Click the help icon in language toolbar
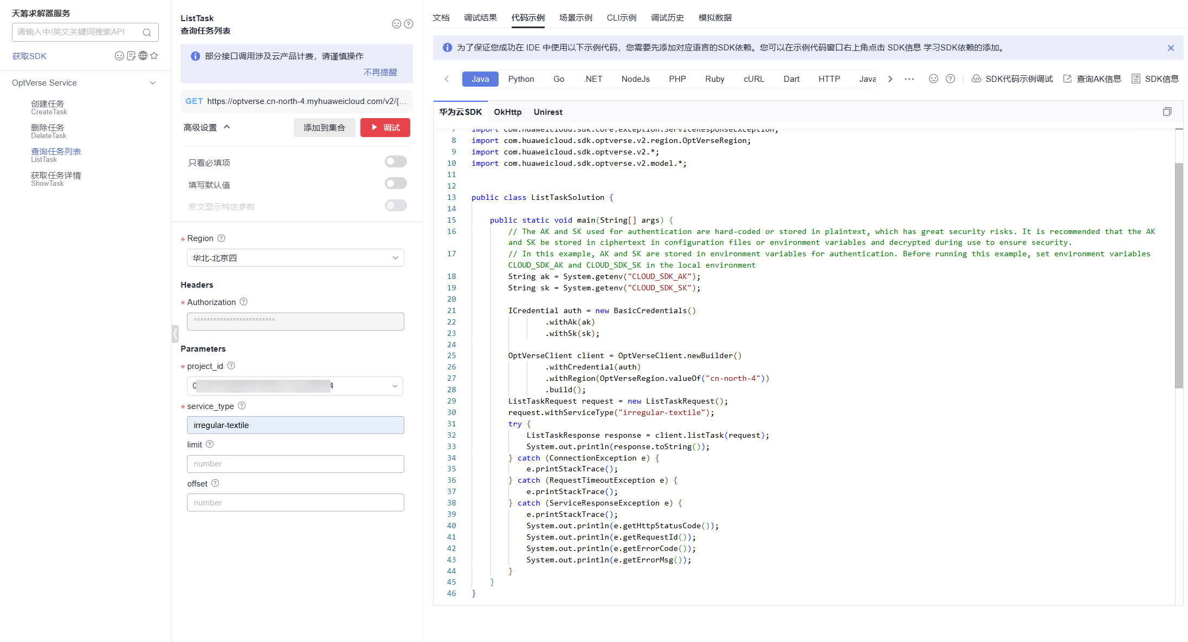 click(x=950, y=79)
